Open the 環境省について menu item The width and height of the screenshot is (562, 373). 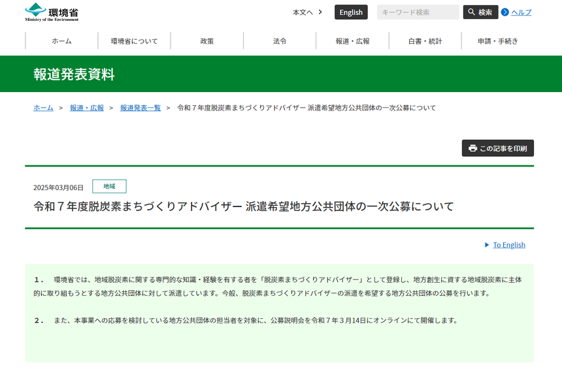(134, 41)
